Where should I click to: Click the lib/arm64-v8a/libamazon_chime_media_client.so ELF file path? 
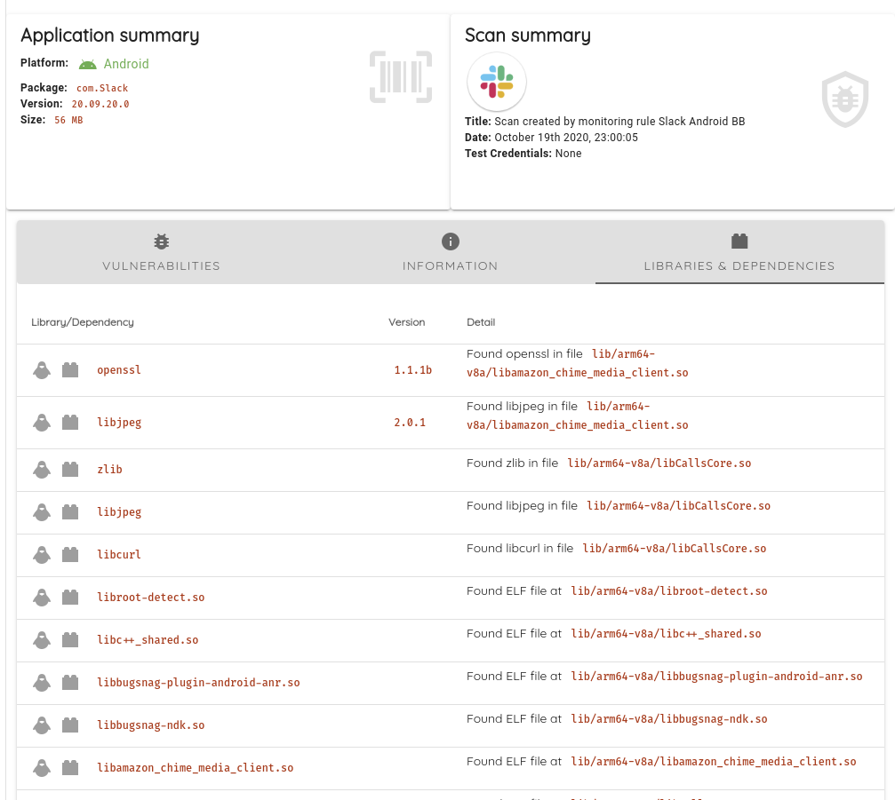[714, 762]
